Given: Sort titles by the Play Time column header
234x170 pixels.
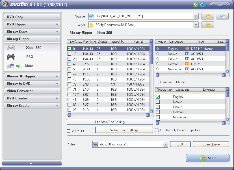Looking at the screenshot, I should click(x=89, y=42).
